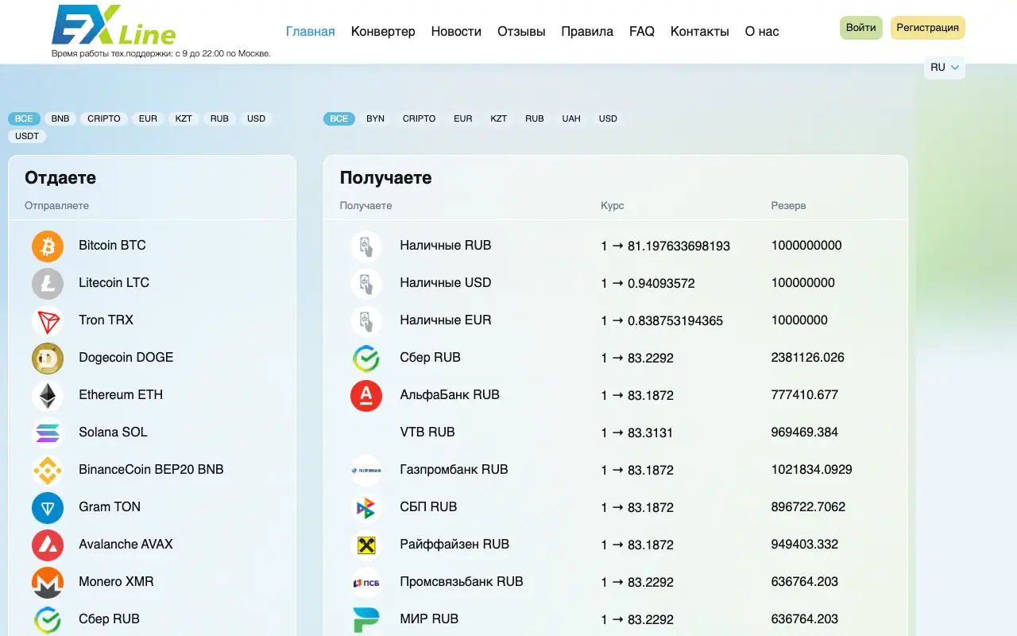This screenshot has height=636, width=1017.
Task: Click the EX Line logo
Action: click(114, 25)
